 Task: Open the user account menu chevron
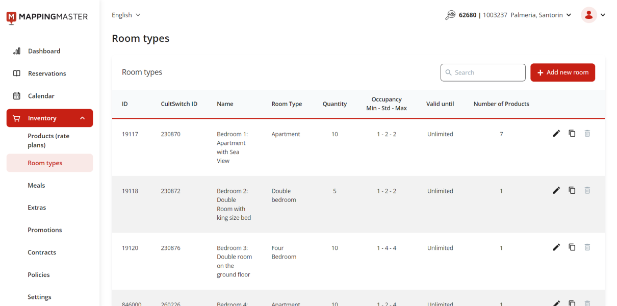click(x=603, y=15)
